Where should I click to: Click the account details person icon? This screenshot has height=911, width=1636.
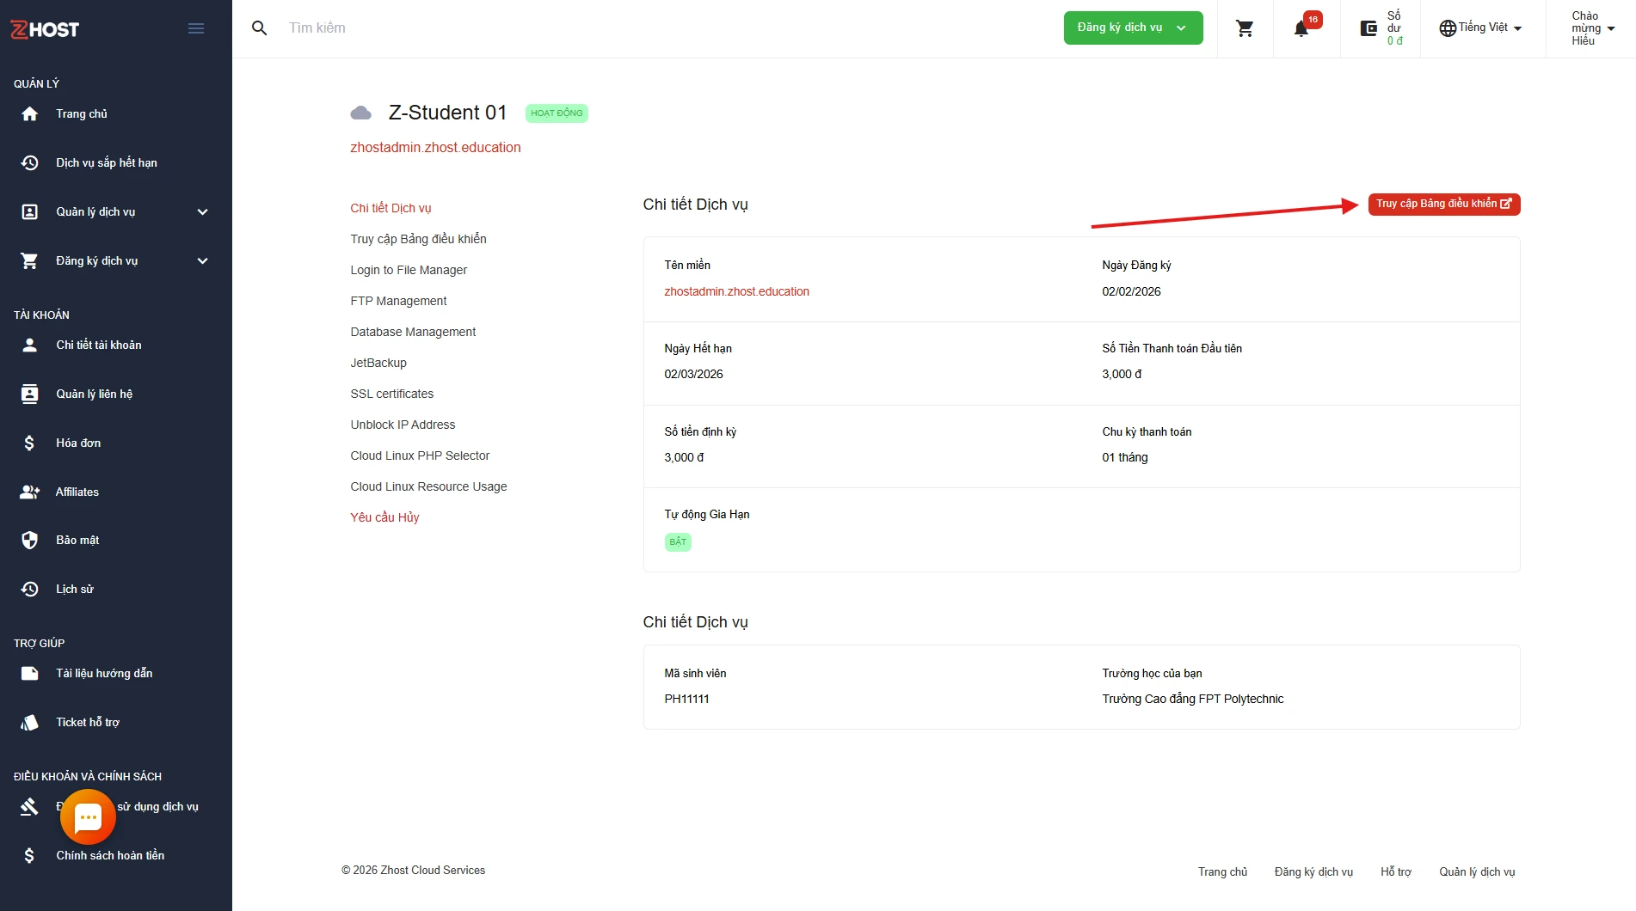pyautogui.click(x=30, y=345)
